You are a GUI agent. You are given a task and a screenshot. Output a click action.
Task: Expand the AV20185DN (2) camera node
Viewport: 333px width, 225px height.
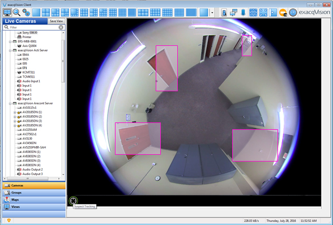pos(15,117)
